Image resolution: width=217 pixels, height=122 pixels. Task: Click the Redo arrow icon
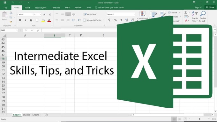[x=20, y=3]
